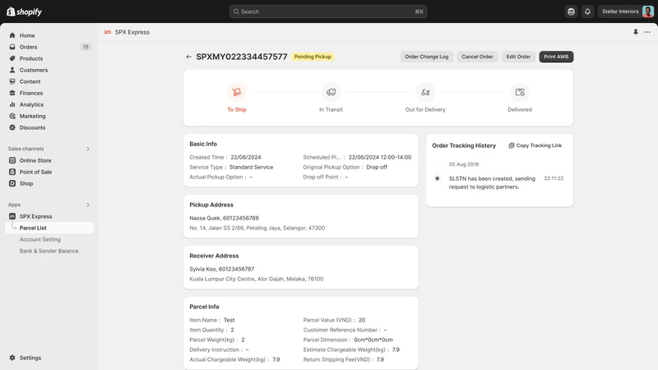This screenshot has height=370, width=658.
Task: Click the Print AWB button
Action: (x=556, y=57)
